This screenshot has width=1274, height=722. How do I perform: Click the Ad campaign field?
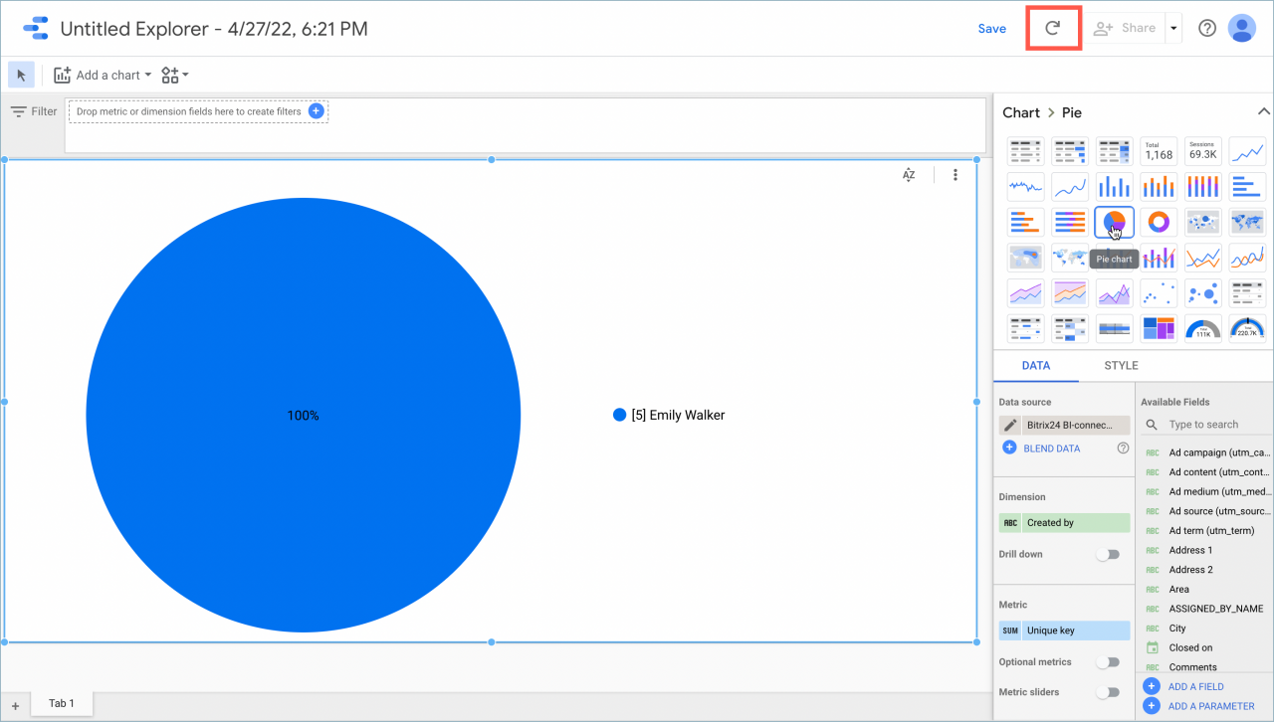1207,452
